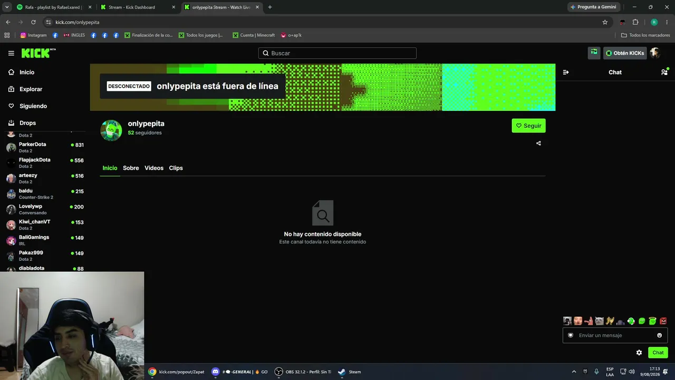Viewport: 675px width, 380px height.
Task: Open Discord from the taskbar
Action: coord(239,372)
